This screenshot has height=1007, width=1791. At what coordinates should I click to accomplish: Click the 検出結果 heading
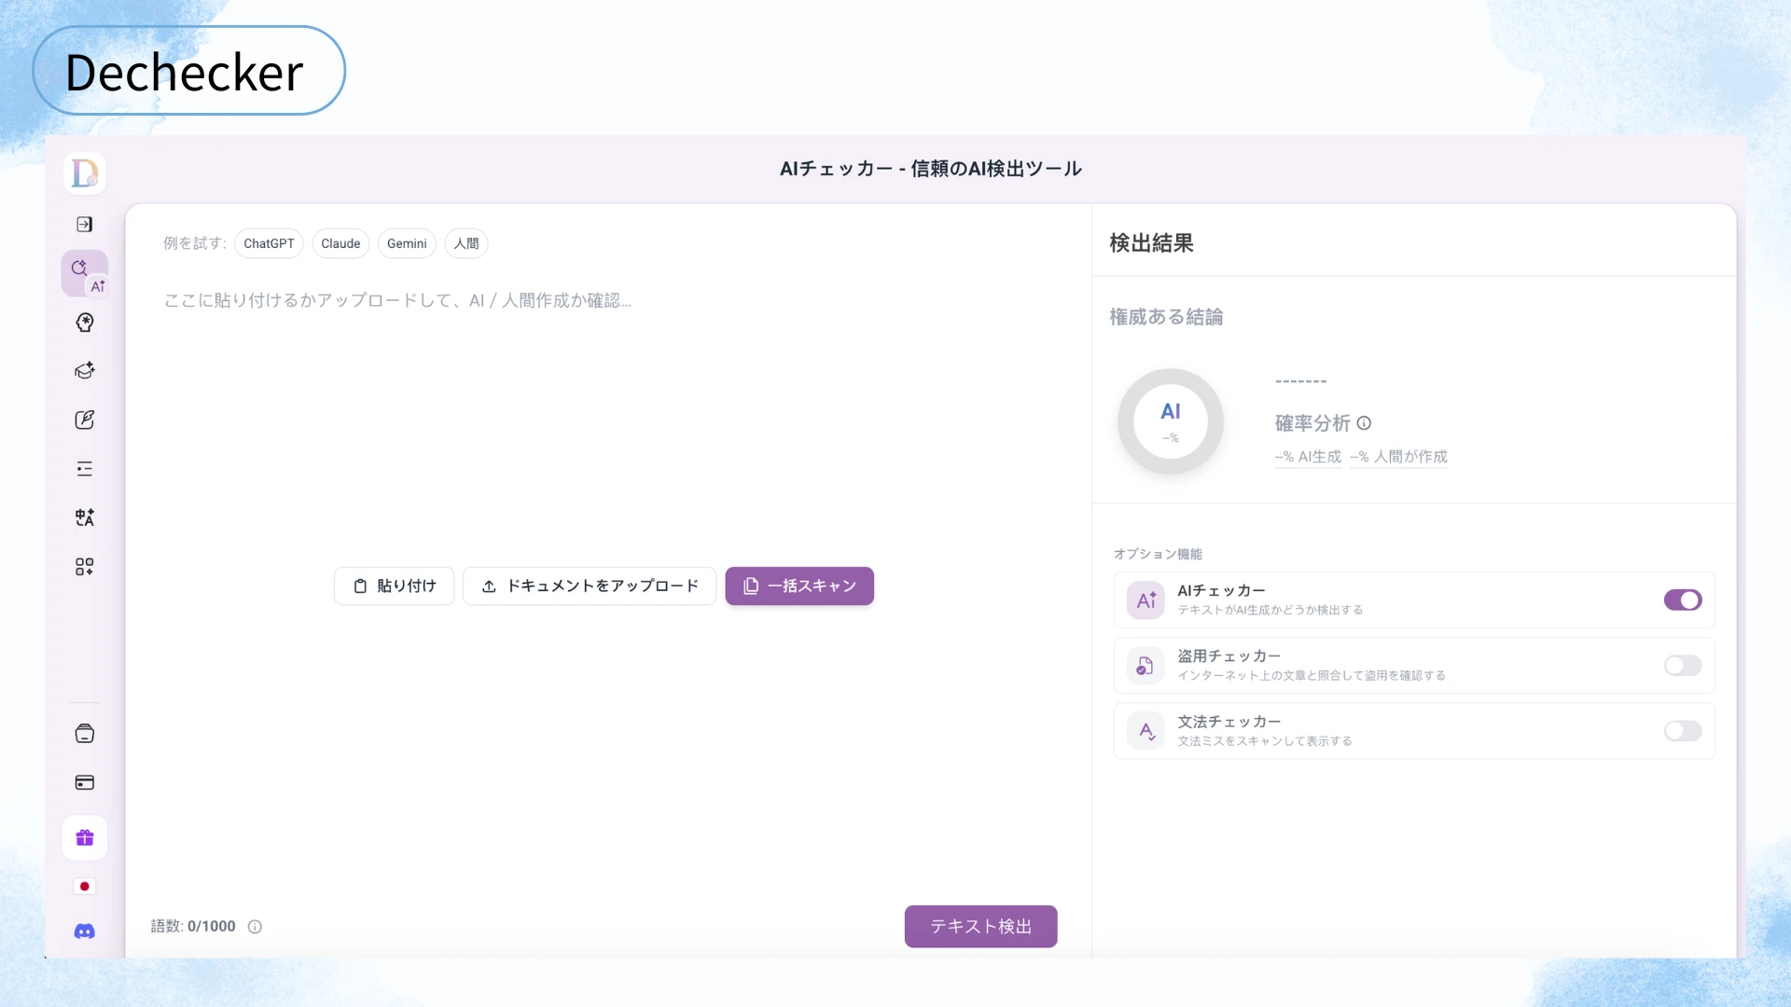1151,243
